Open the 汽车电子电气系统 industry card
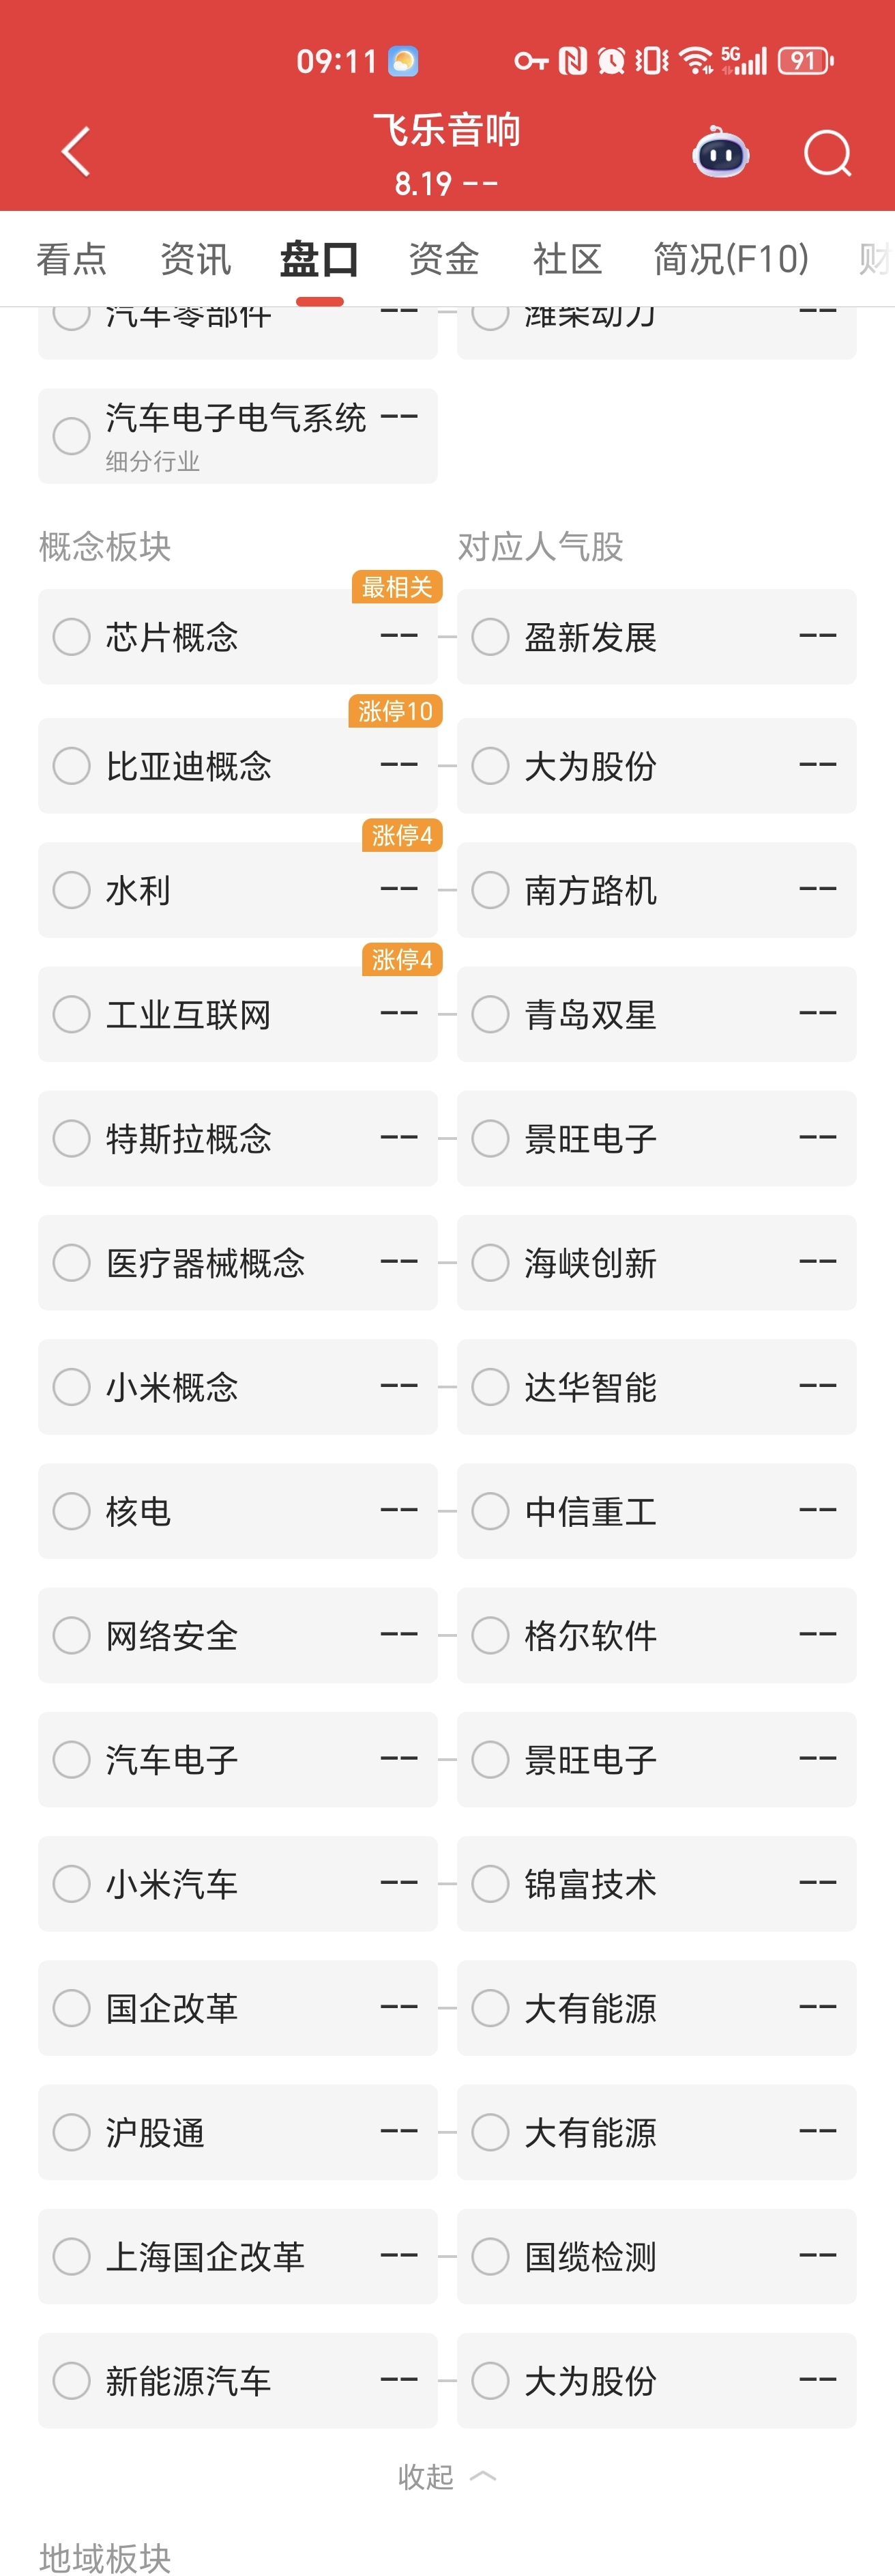895x2576 pixels. (x=237, y=436)
